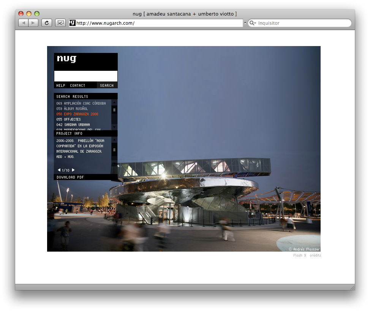370x311 pixels.
Task: Click the window zoom green button
Action: pyautogui.click(x=37, y=14)
